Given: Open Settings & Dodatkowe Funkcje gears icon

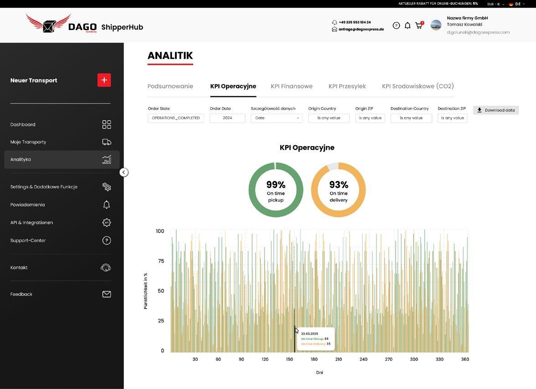Looking at the screenshot, I should click(107, 187).
